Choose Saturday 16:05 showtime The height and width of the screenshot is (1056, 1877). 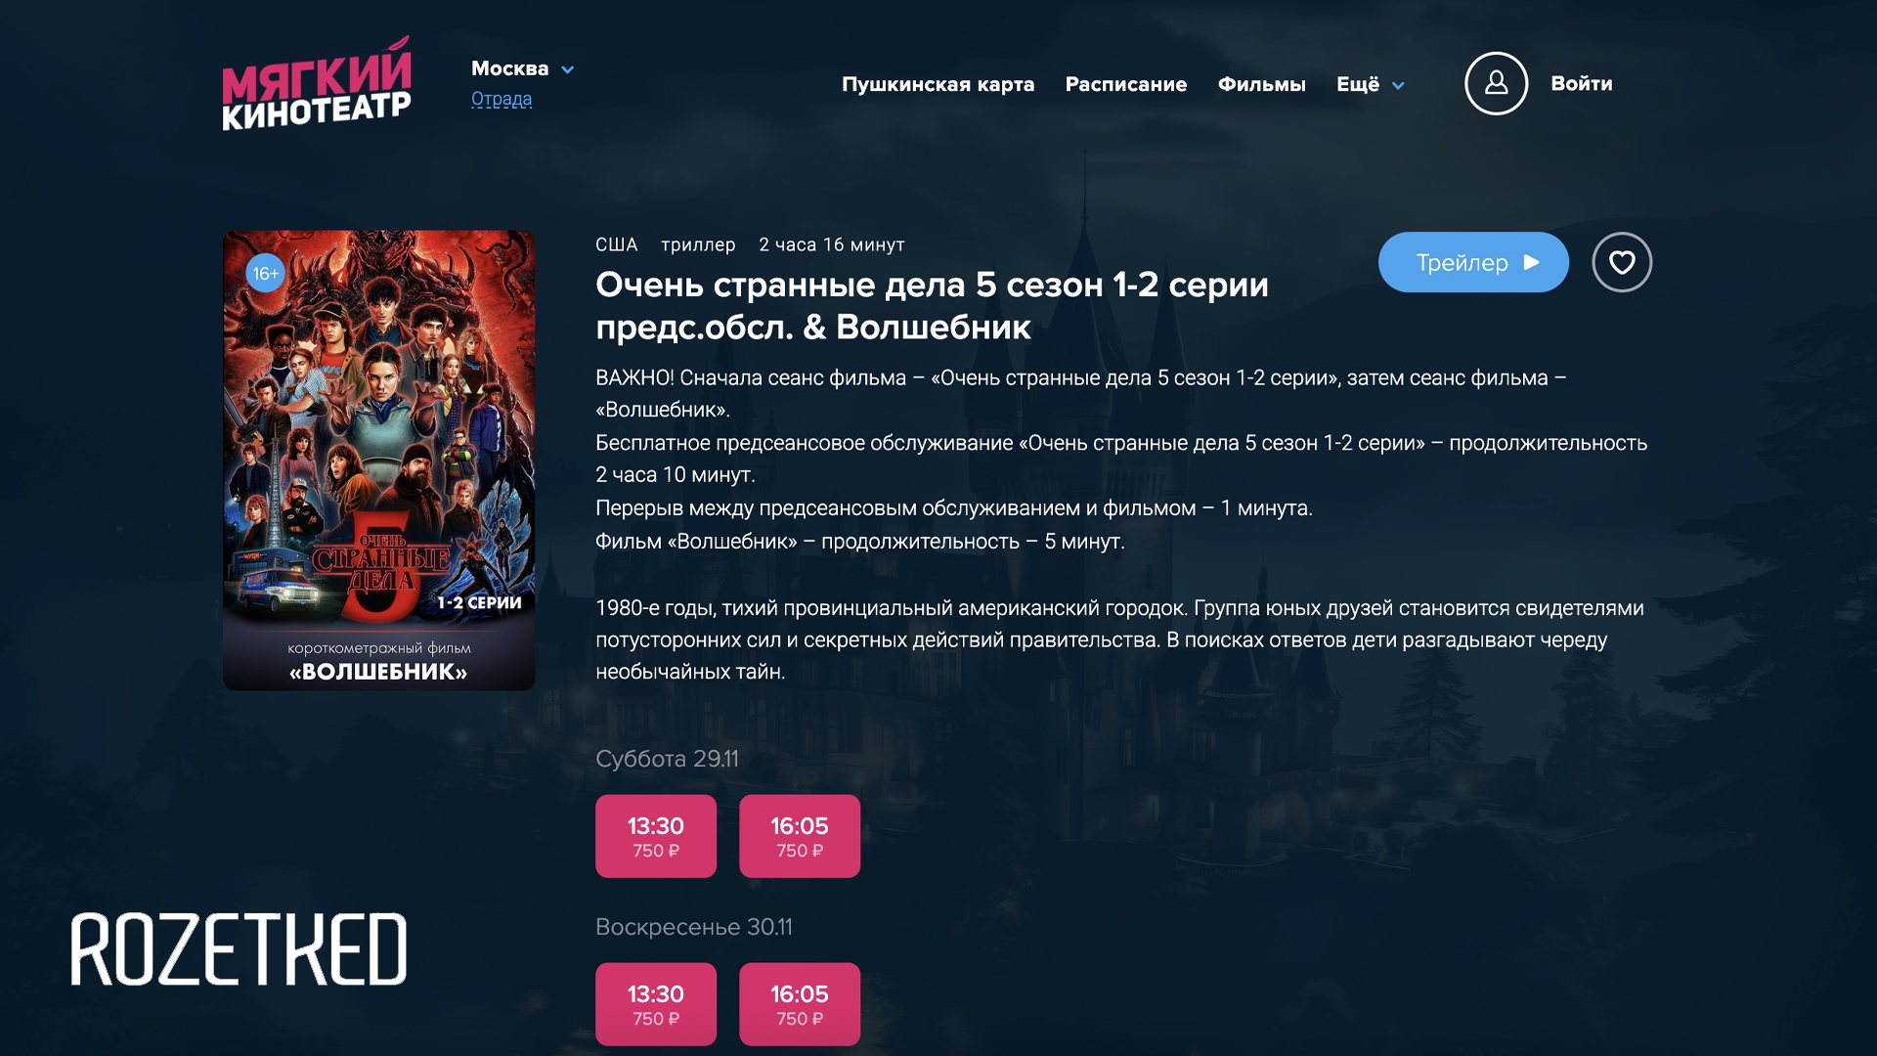coord(800,836)
